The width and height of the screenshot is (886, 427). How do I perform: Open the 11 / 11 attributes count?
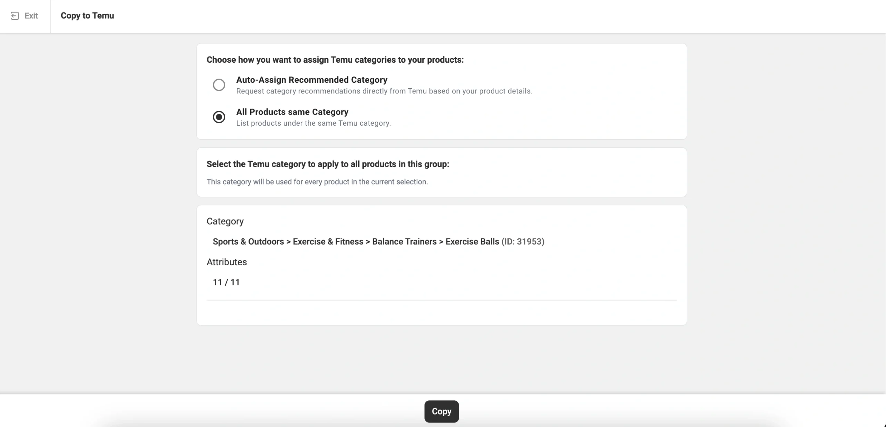pyautogui.click(x=226, y=282)
